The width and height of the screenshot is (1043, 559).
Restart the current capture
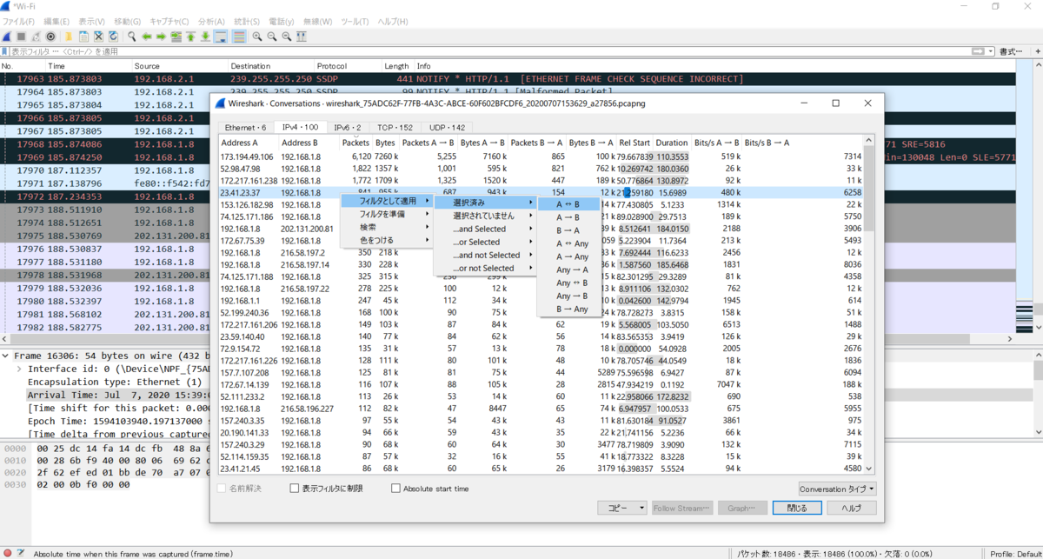point(37,37)
